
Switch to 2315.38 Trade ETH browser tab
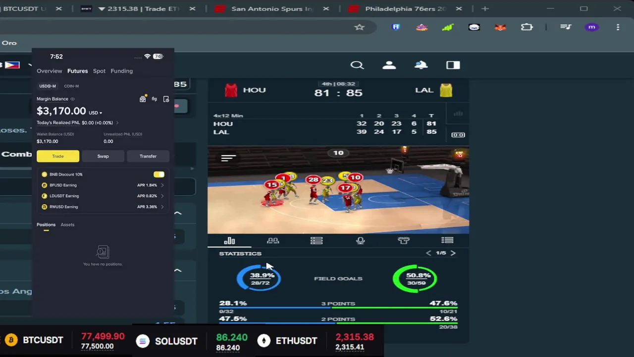tap(139, 9)
